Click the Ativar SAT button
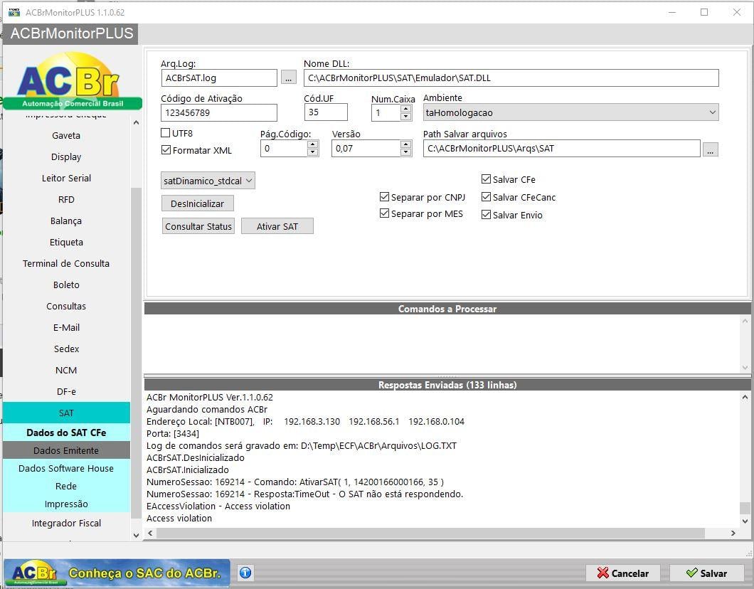 pyautogui.click(x=277, y=226)
